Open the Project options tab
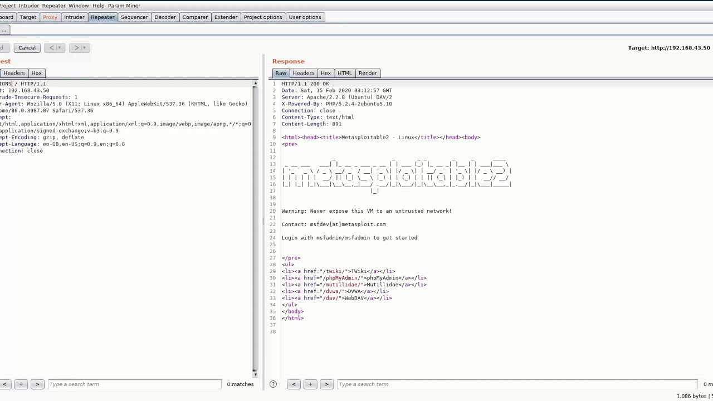 point(263,17)
